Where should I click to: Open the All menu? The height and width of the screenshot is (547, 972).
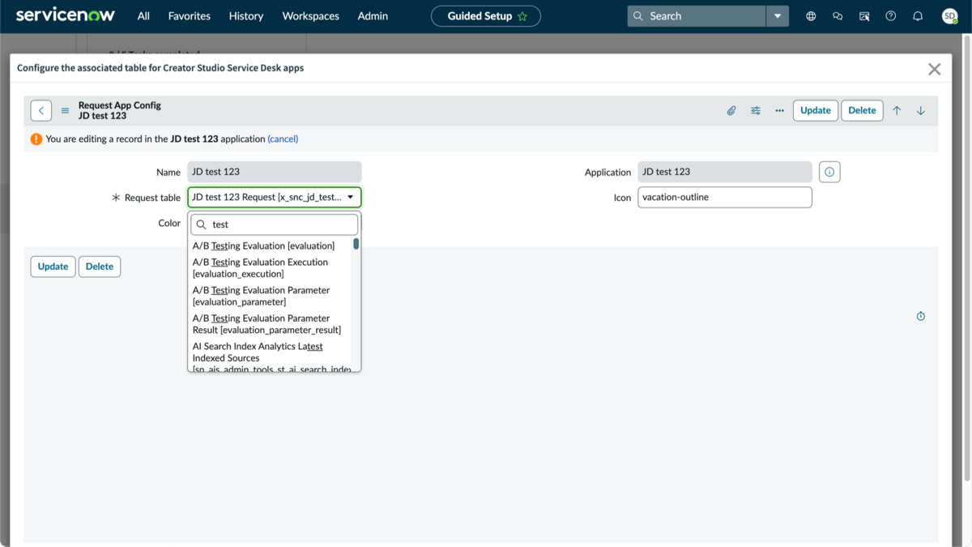click(143, 16)
